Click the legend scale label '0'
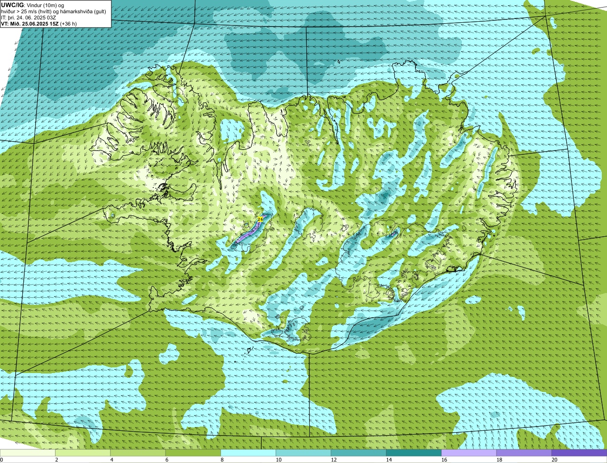The height and width of the screenshot is (463, 607). (1, 460)
